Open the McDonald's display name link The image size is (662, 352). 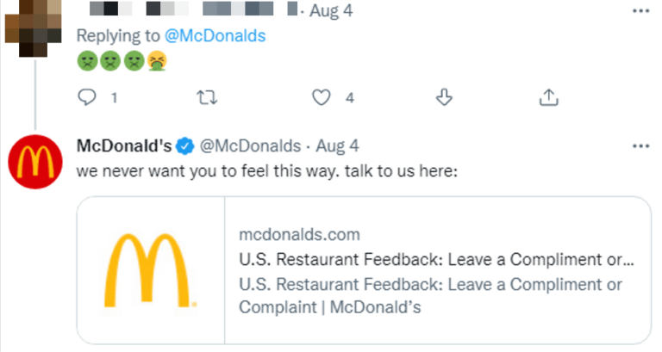click(126, 145)
